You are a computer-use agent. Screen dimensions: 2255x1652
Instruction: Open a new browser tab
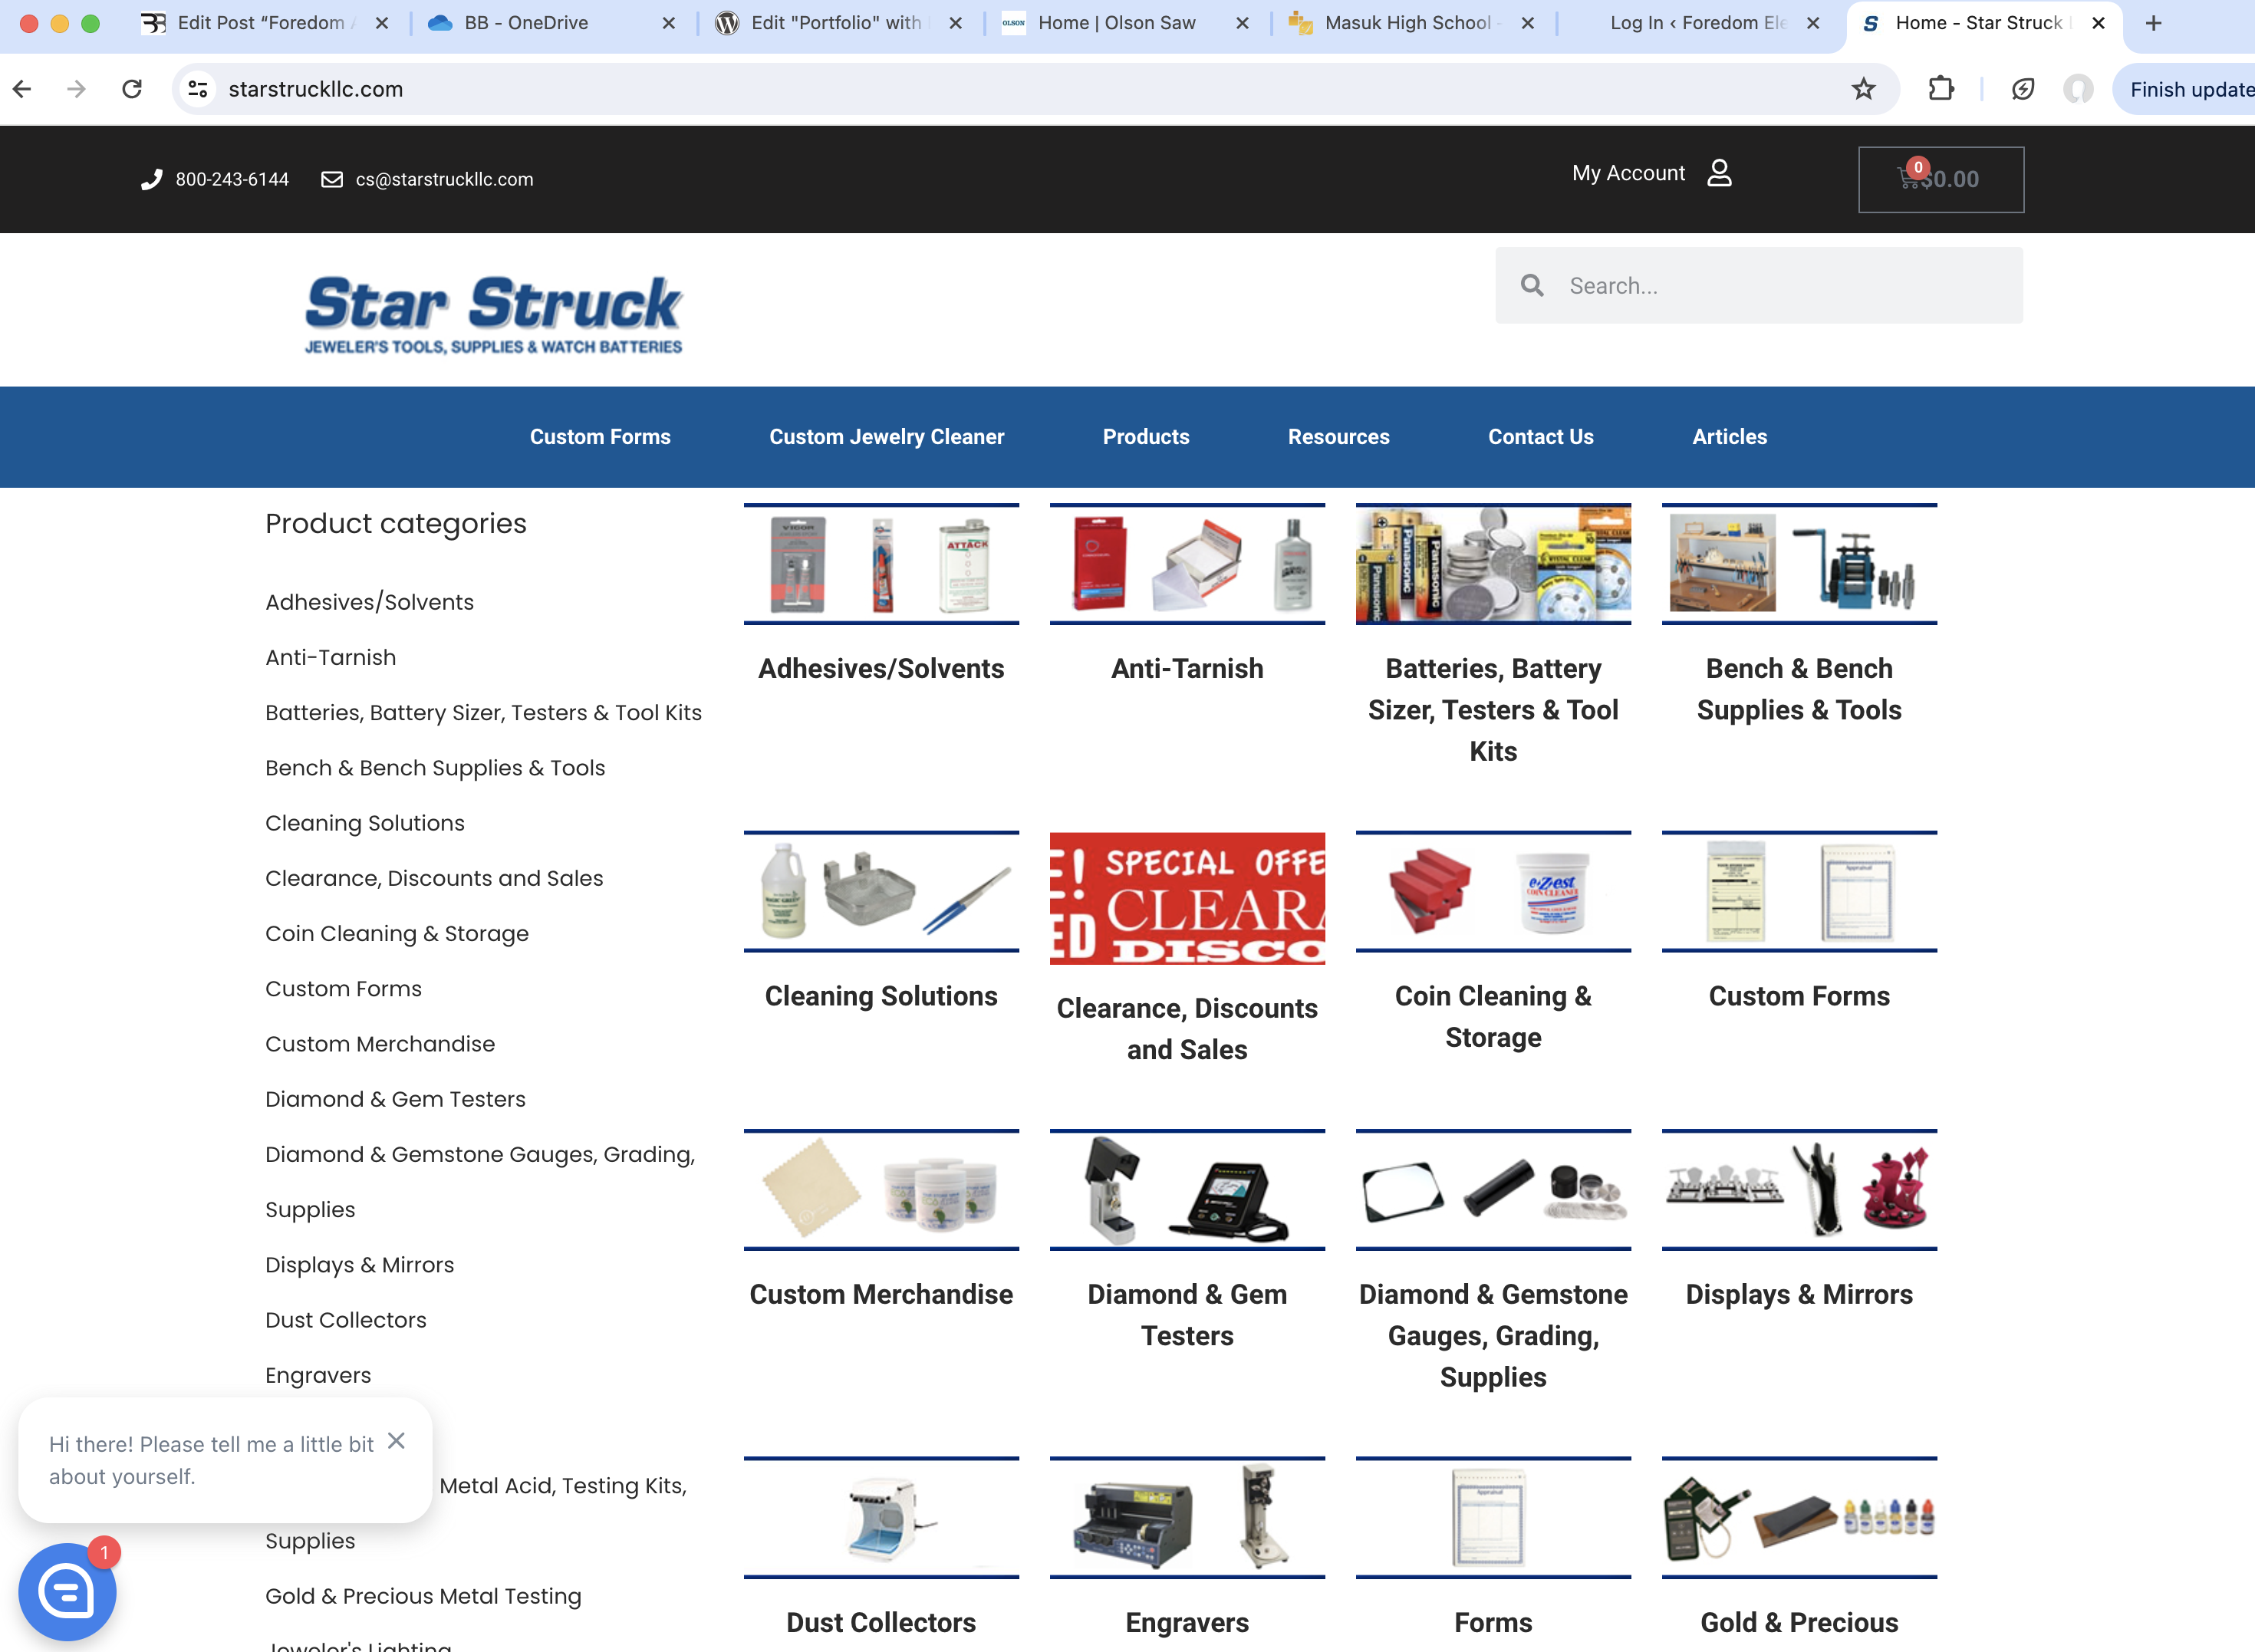[2154, 23]
